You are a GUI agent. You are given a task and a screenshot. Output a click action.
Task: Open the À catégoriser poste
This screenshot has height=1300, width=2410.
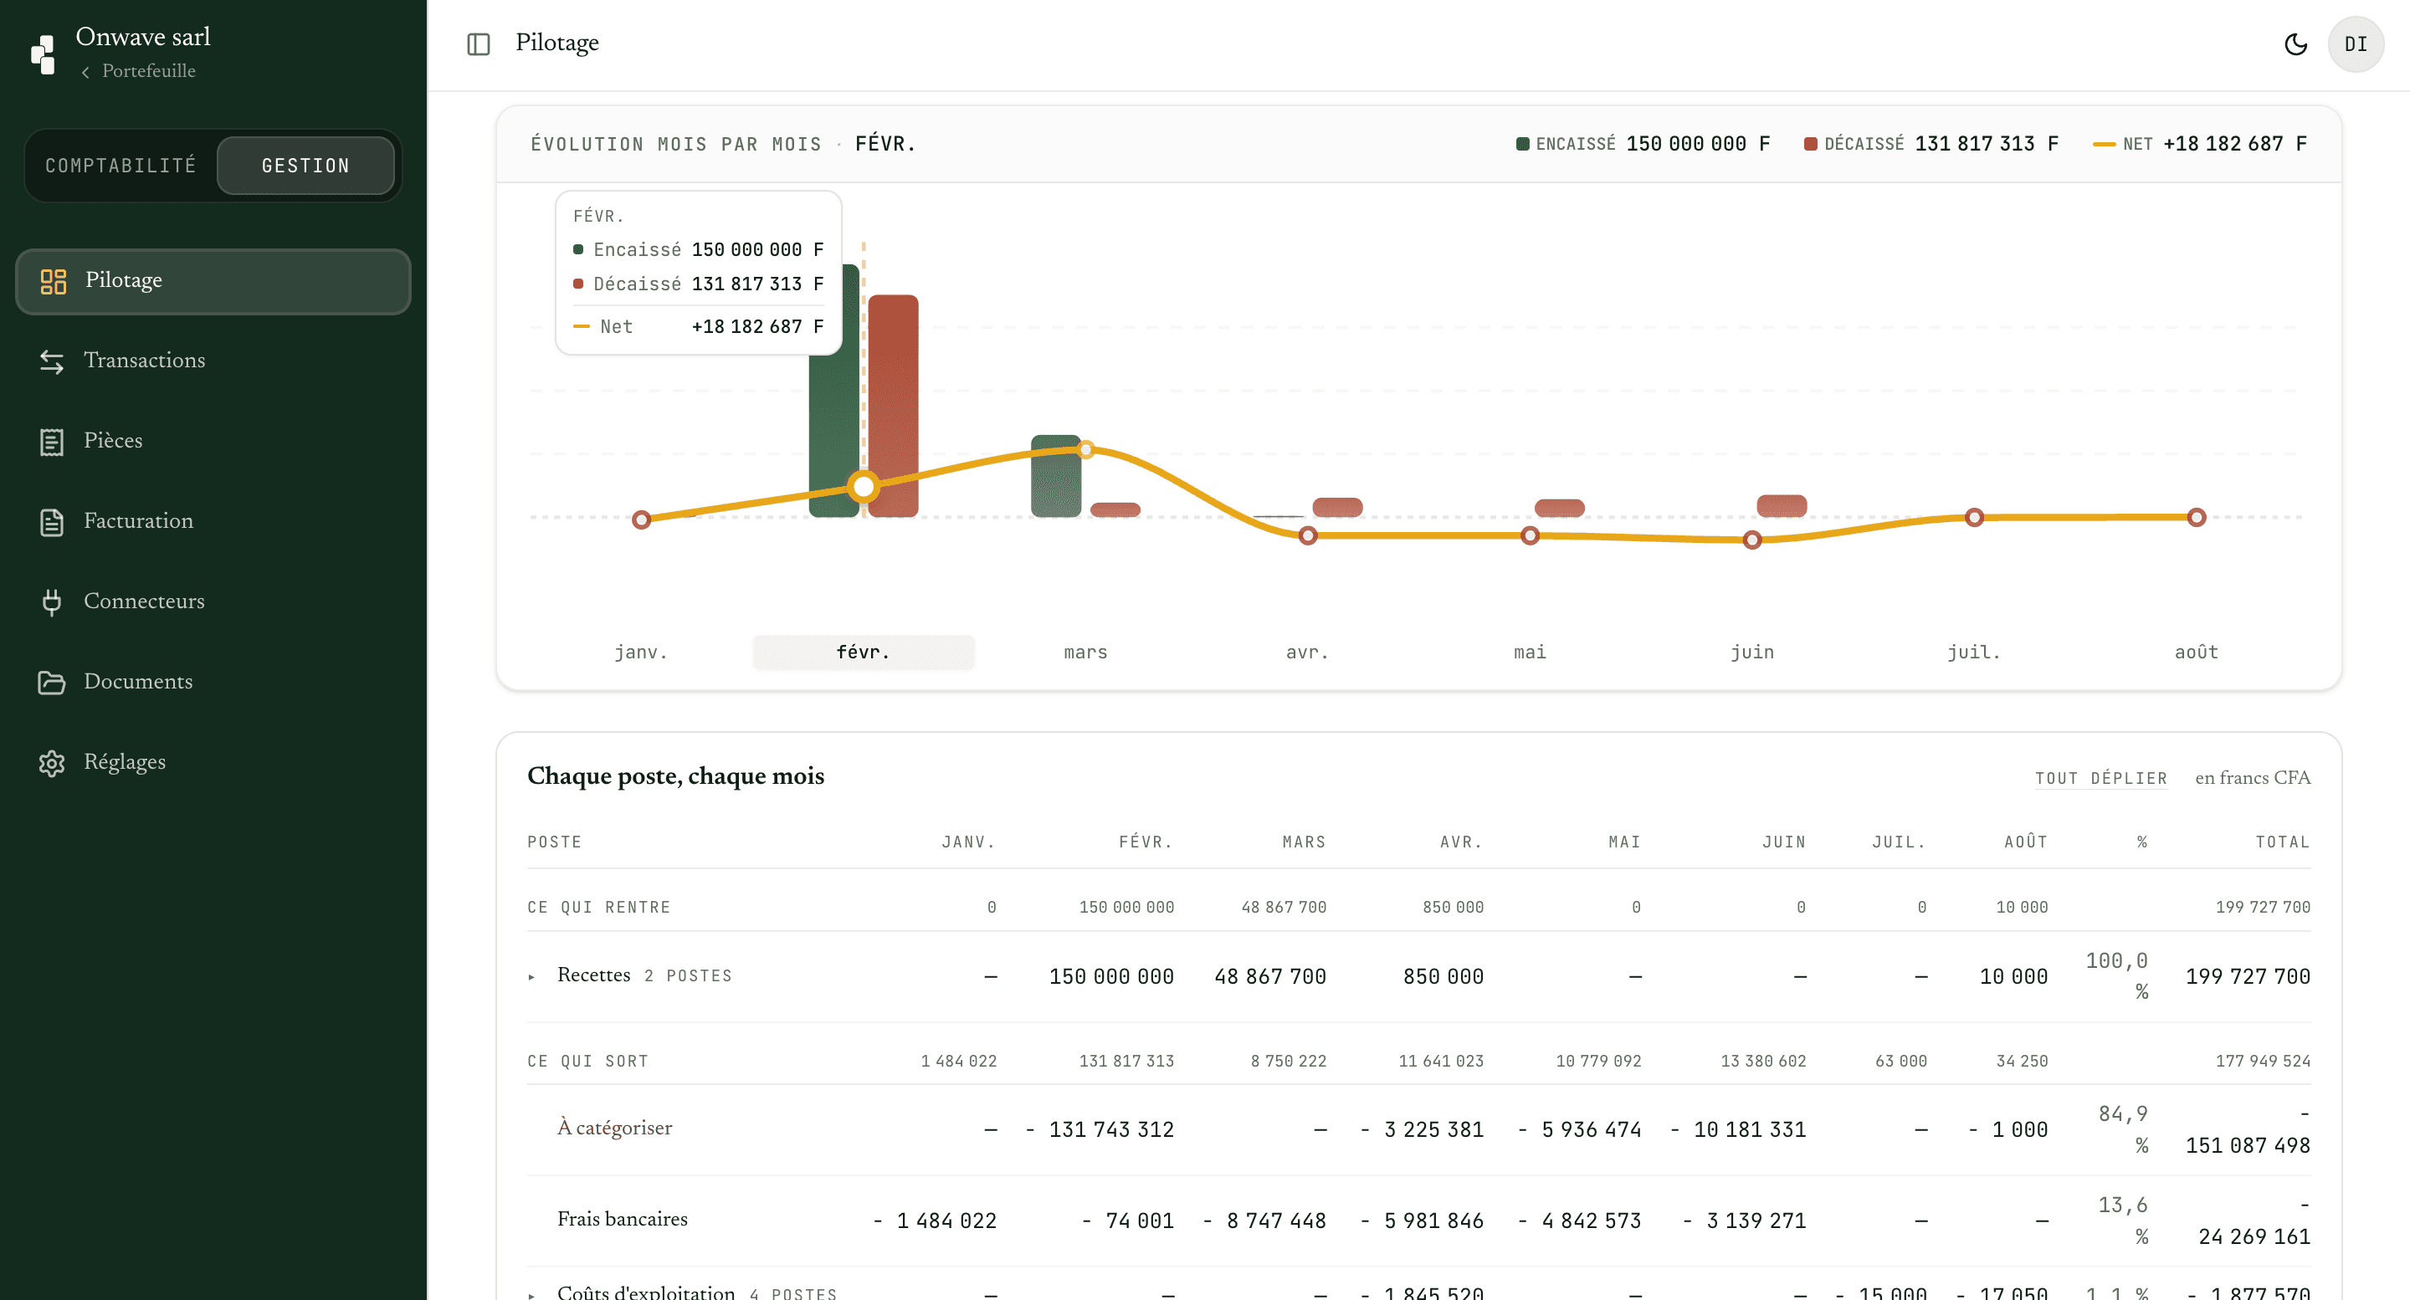(615, 1128)
